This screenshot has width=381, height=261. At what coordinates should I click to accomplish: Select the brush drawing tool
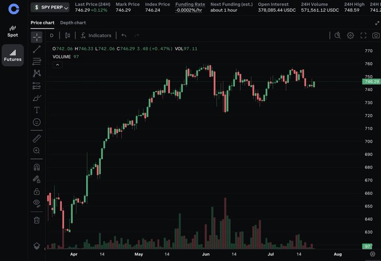click(36, 98)
